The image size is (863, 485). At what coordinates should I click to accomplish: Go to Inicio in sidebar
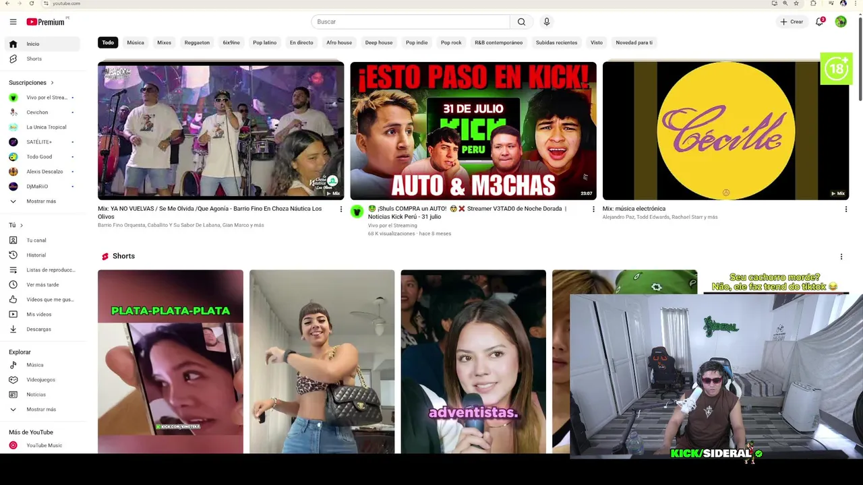pos(42,44)
